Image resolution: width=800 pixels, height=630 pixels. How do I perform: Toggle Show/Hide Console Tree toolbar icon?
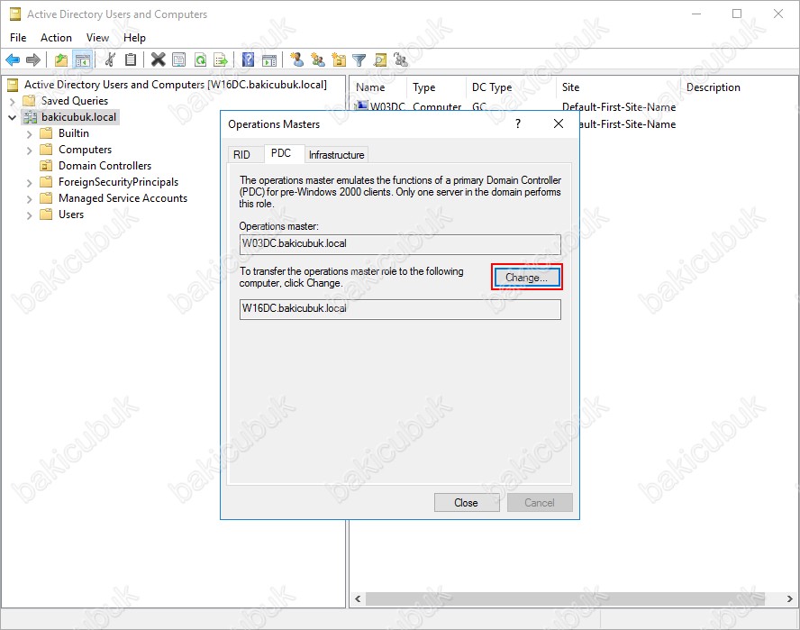(82, 60)
